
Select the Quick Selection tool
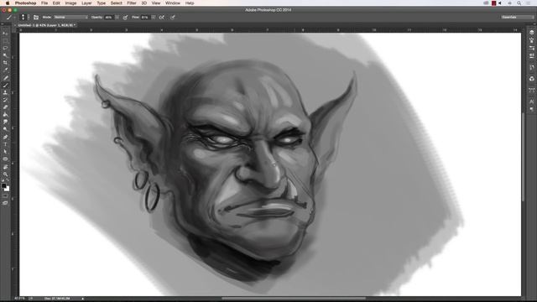point(5,55)
